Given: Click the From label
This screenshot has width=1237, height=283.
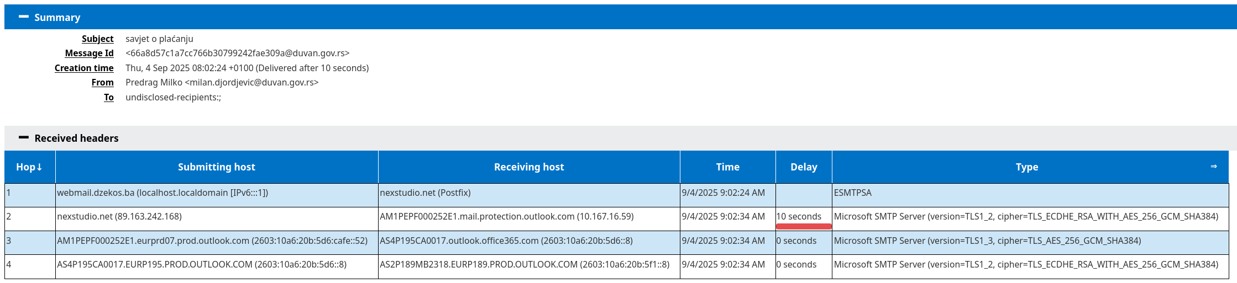Looking at the screenshot, I should [x=102, y=82].
